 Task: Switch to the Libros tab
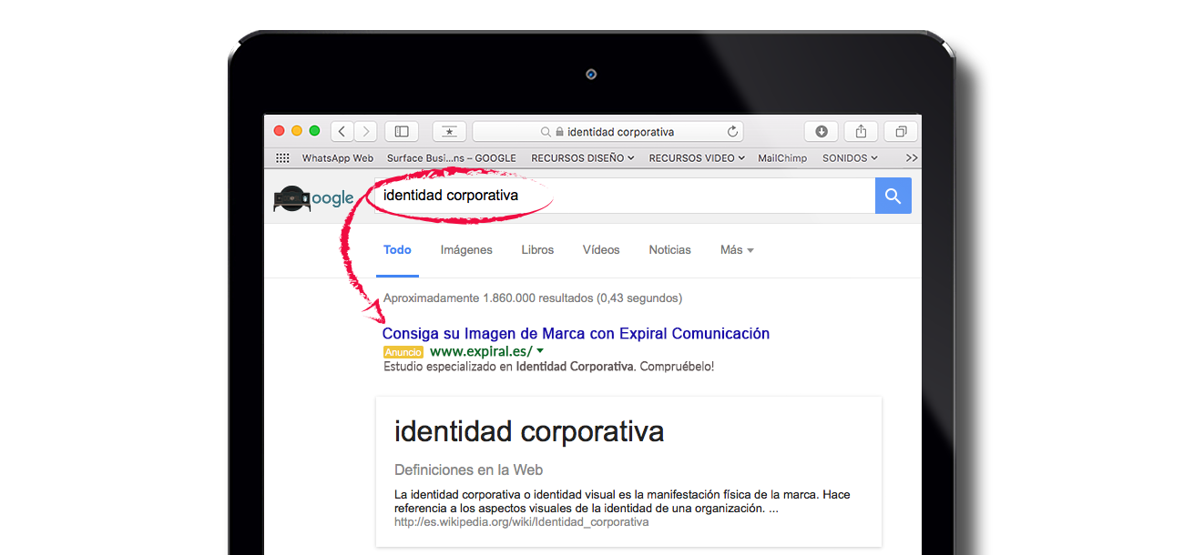tap(537, 249)
